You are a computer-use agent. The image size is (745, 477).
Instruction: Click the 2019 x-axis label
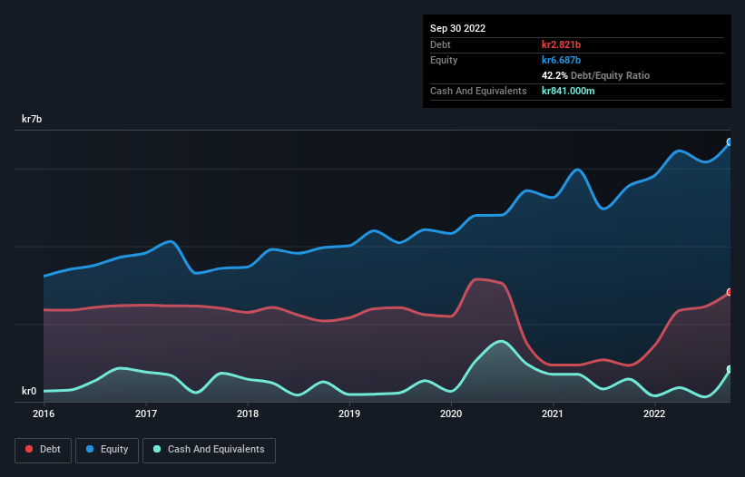(349, 414)
